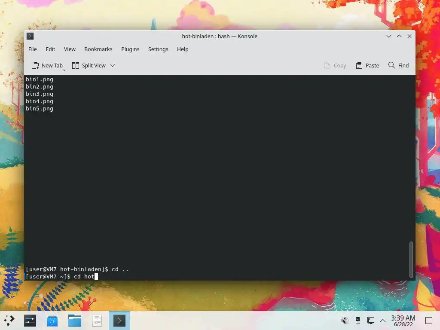The height and width of the screenshot is (330, 440).
Task: Click the Copy toolbar button
Action: 335,65
